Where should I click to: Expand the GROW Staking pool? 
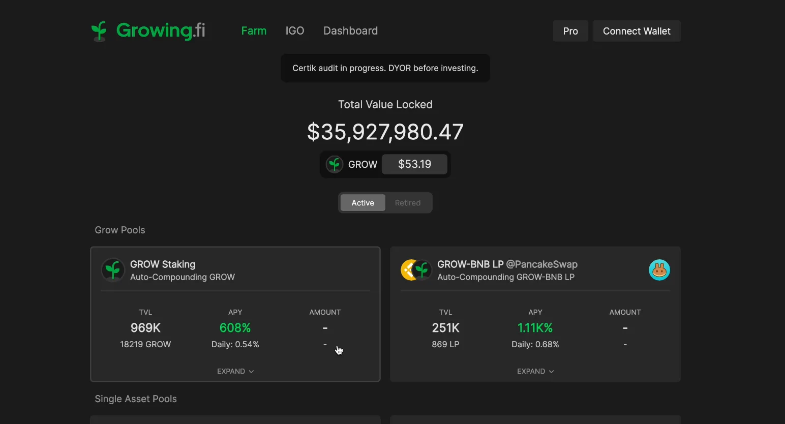(235, 372)
